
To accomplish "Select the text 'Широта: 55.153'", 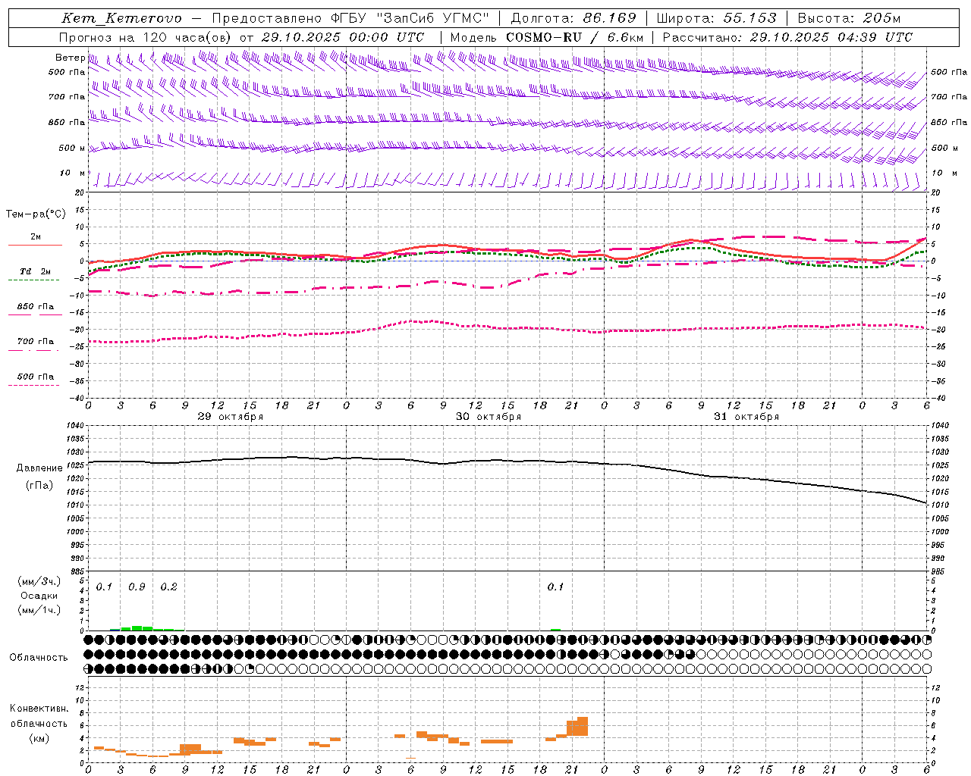I will pyautogui.click(x=717, y=18).
